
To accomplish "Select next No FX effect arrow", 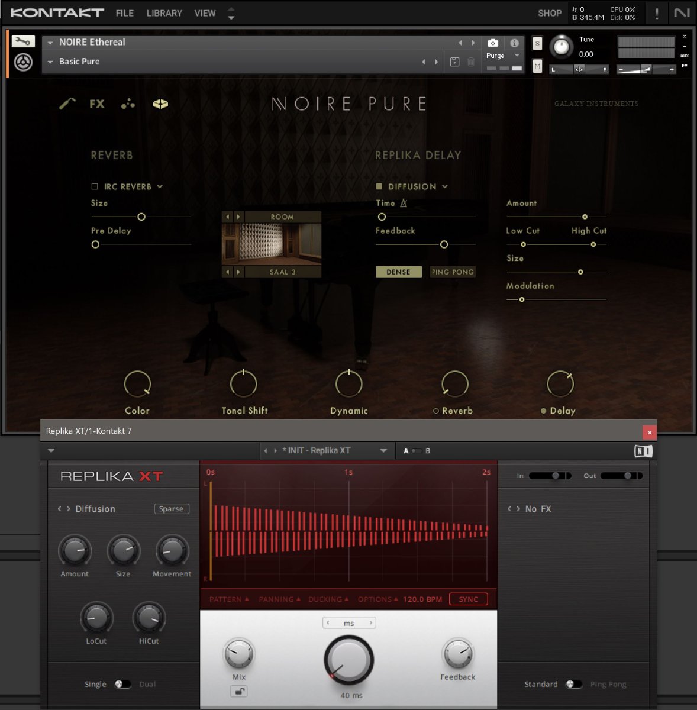I will click(518, 509).
